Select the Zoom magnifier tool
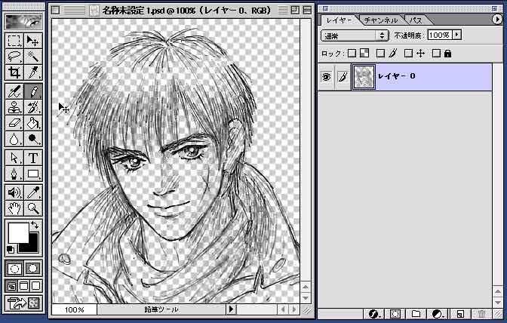 (33, 208)
